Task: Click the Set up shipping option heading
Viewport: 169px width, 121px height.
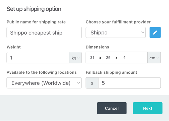Action: [34, 9]
